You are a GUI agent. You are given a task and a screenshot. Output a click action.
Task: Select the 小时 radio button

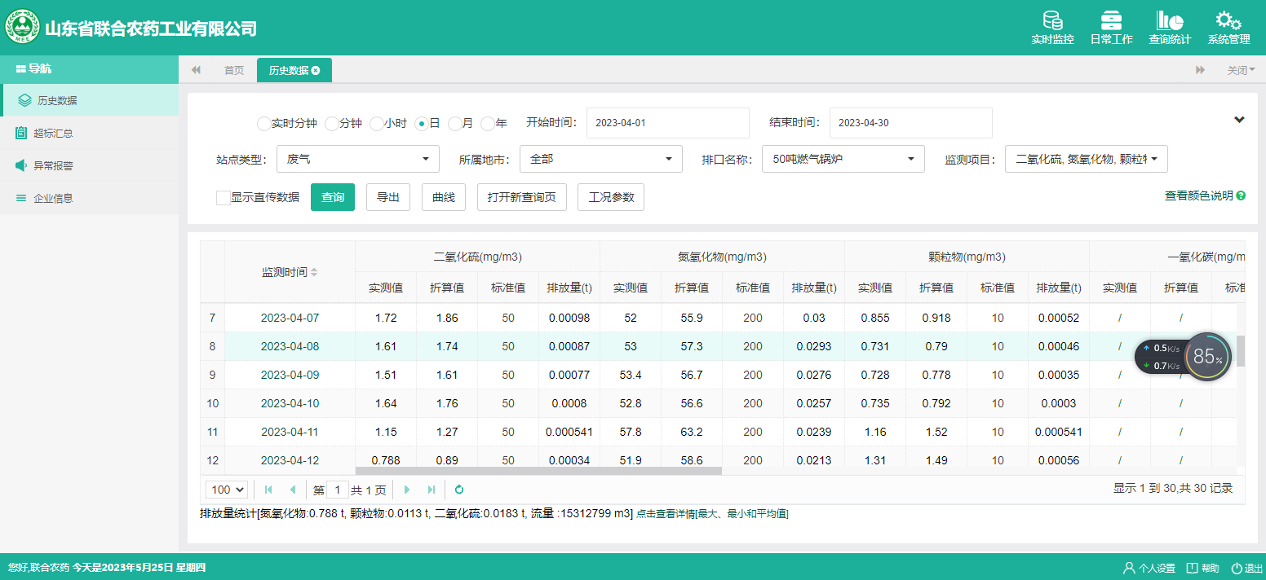376,124
